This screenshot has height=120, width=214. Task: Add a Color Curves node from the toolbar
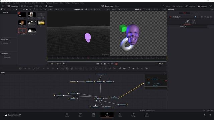click(x=44, y=68)
